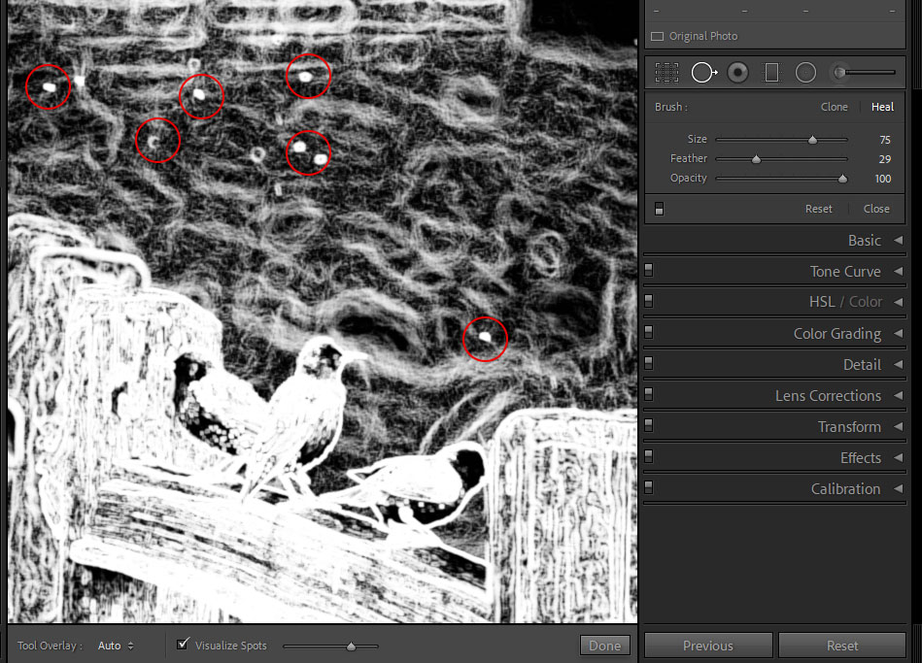Viewport: 922px width, 663px height.
Task: Click the Feather value field 29
Action: pos(885,159)
